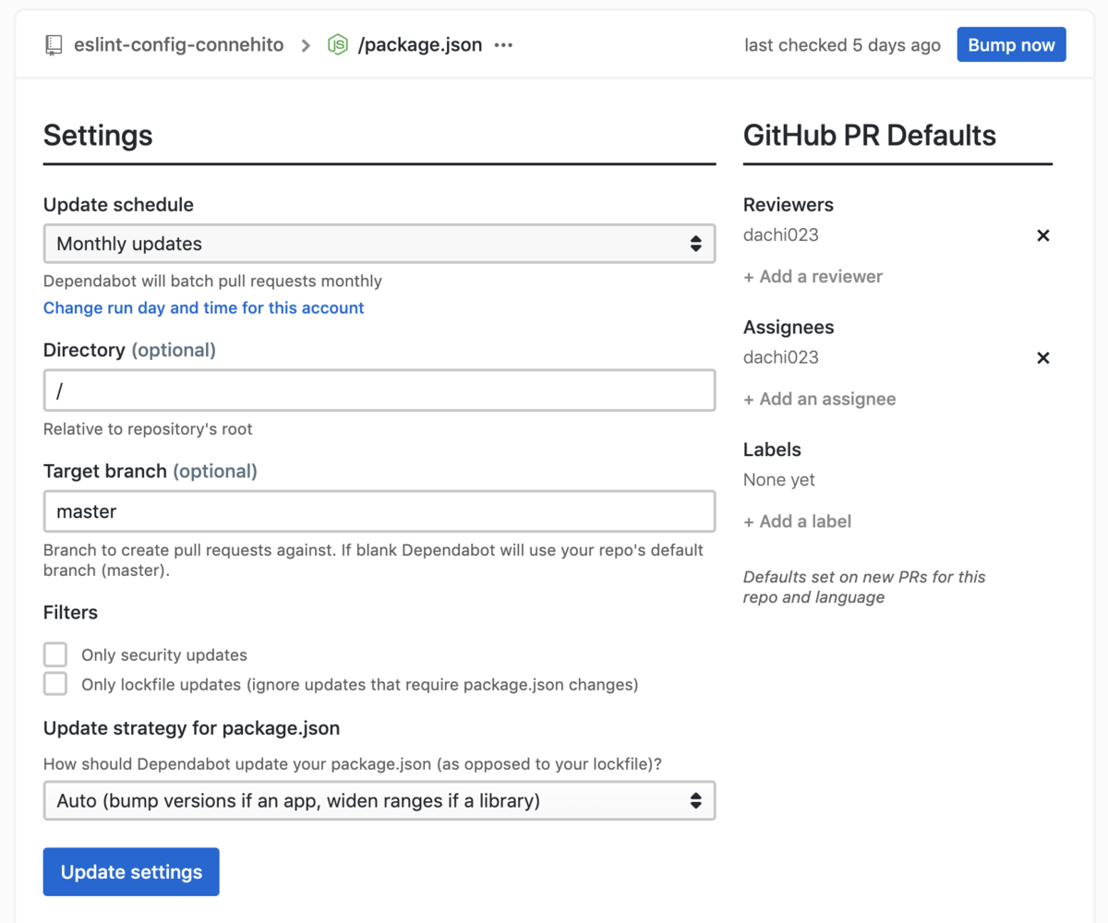Click the /package.json breadcrumb
Viewport: 1108px width, 923px height.
[420, 45]
